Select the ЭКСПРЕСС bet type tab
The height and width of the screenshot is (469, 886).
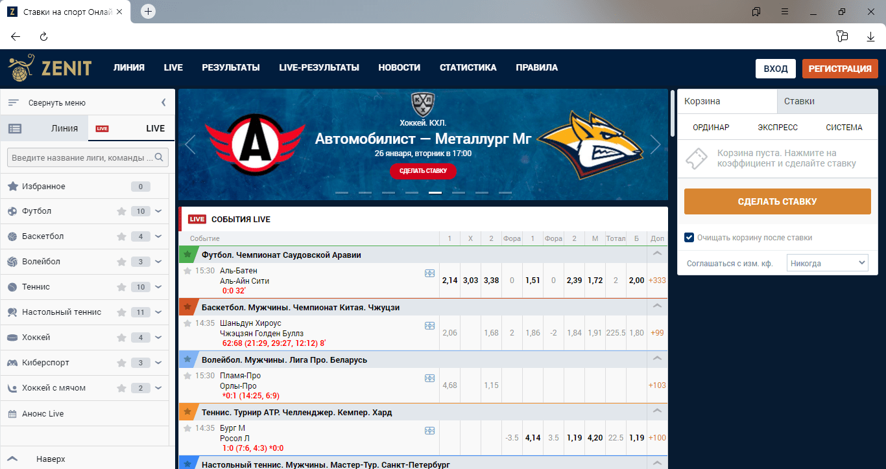coord(778,128)
